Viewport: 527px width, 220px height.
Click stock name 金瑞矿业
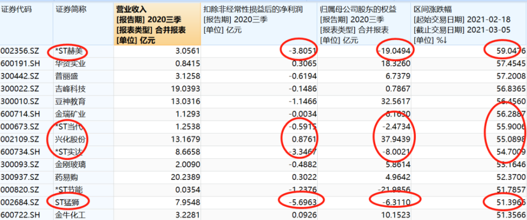point(71,114)
